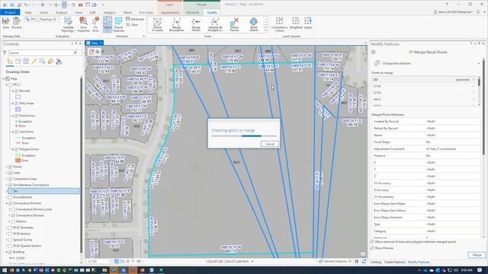The width and height of the screenshot is (488, 274).
Task: Switch Contents to List By Drawing Order
Action: 10,62
